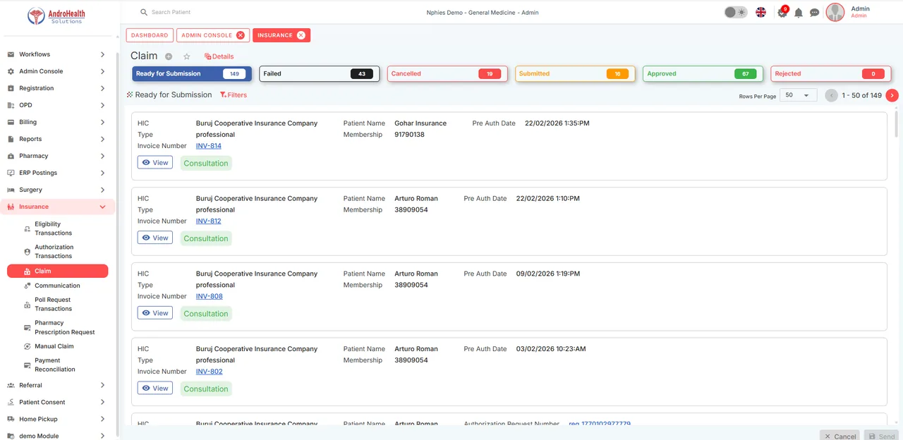This screenshot has height=440, width=903.
Task: Open the Rows Per Page dropdown
Action: [x=798, y=95]
